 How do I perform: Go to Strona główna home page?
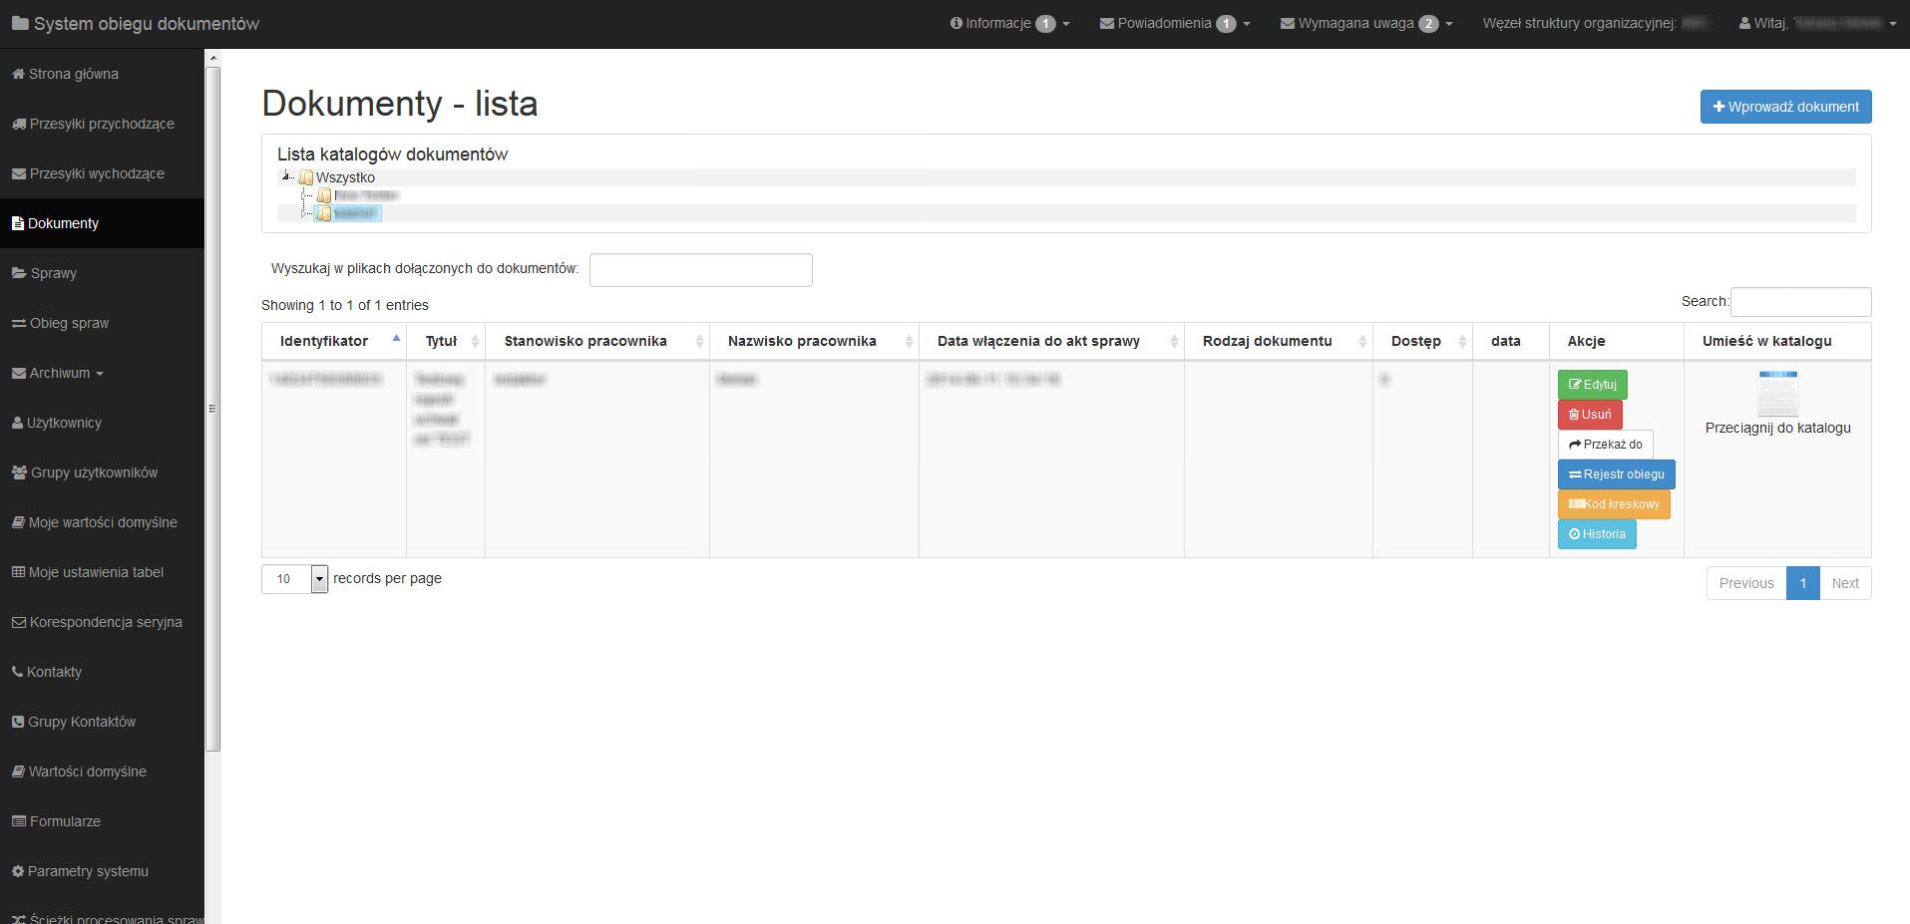coord(73,74)
